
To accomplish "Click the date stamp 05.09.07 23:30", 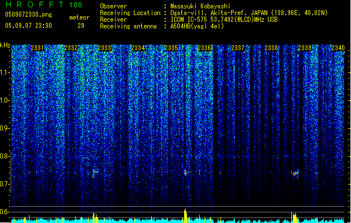I will 28,26.
